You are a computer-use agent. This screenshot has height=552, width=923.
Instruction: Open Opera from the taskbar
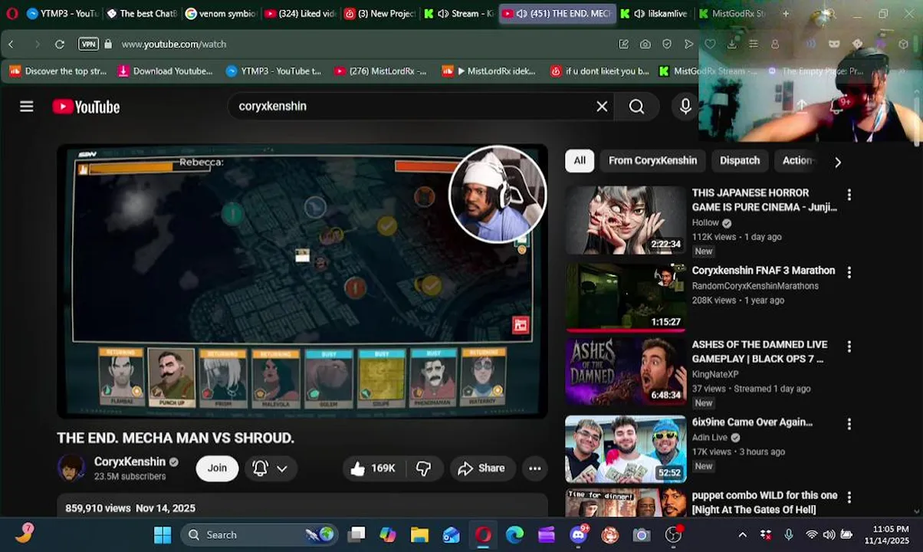(x=483, y=534)
